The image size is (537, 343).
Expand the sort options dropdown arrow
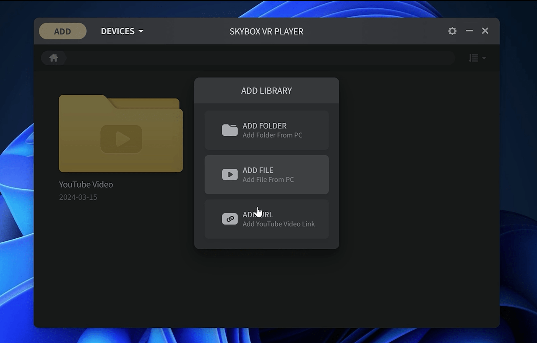point(484,58)
